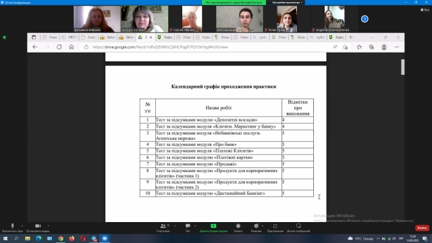Click Назви робіт column header
Viewport: 432px width, 243px height.
click(219, 108)
